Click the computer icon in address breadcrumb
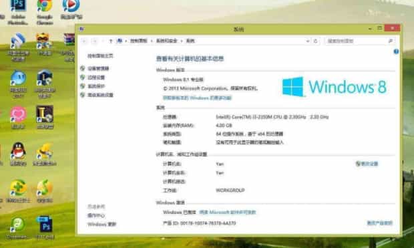The image size is (414, 248). click(120, 41)
